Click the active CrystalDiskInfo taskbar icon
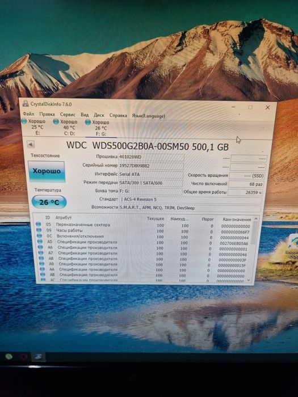 38,357
